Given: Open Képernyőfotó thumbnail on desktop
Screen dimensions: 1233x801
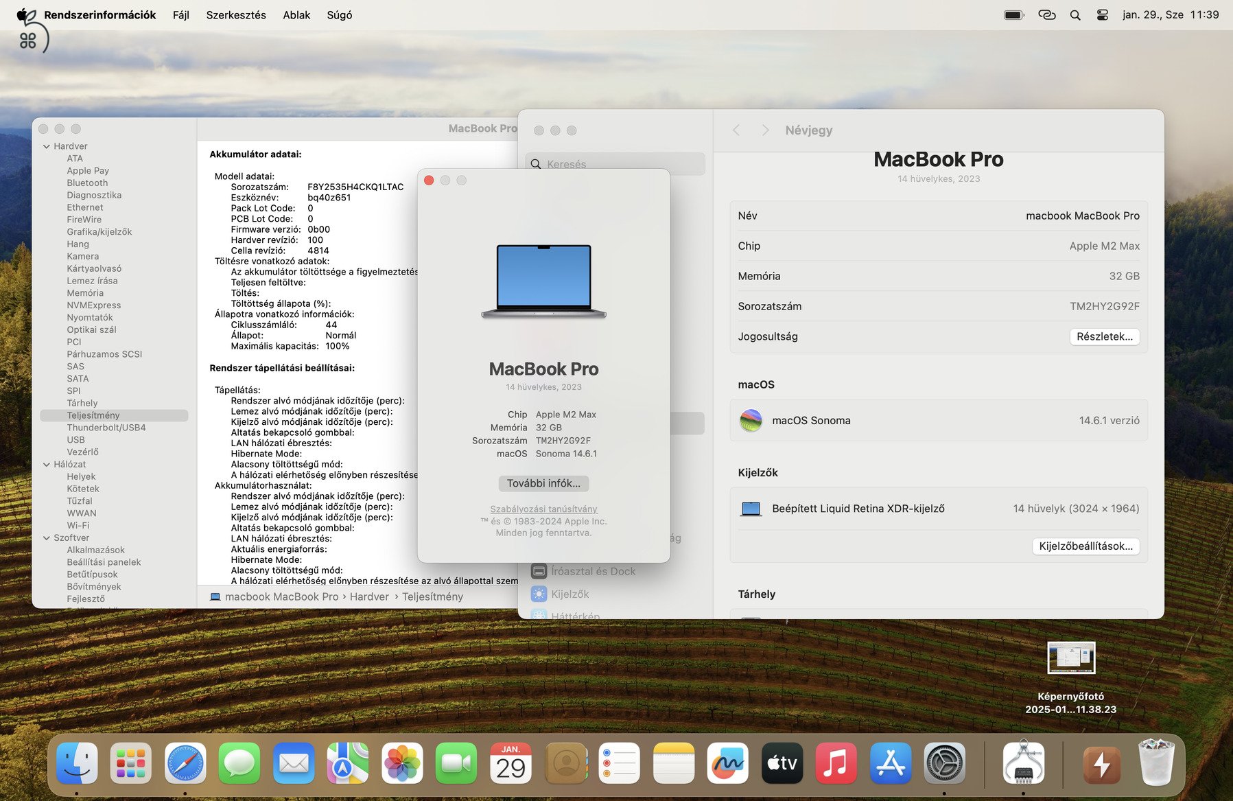Looking at the screenshot, I should pyautogui.click(x=1071, y=658).
